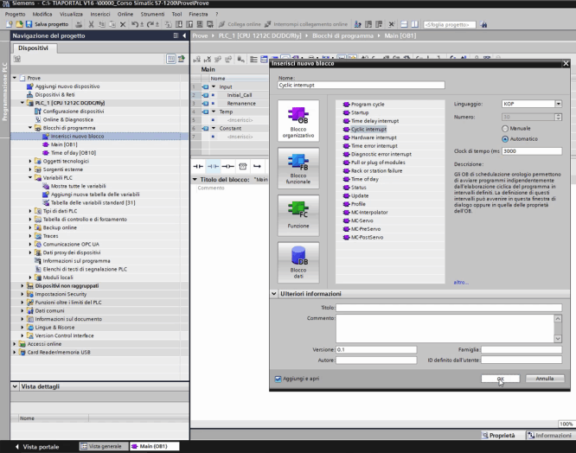Toggle the Aggiungi e apri checkbox
The image size is (576, 453).
(278, 379)
